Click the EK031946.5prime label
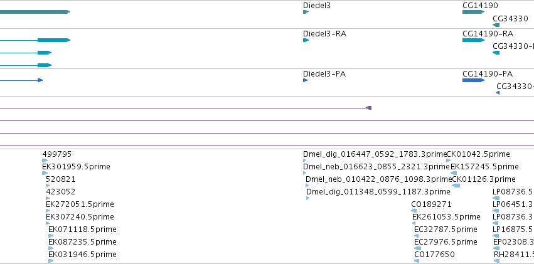 (x=82, y=255)
